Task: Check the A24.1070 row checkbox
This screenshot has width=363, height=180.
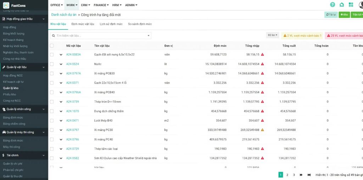Action: 52,111
